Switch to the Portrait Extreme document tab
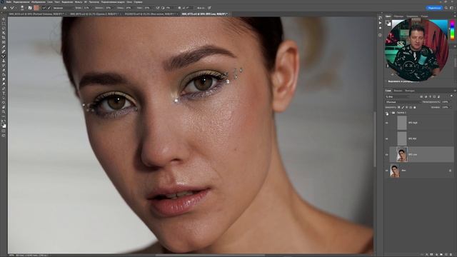Viewport: 457px width, 257px height. click(x=36, y=14)
